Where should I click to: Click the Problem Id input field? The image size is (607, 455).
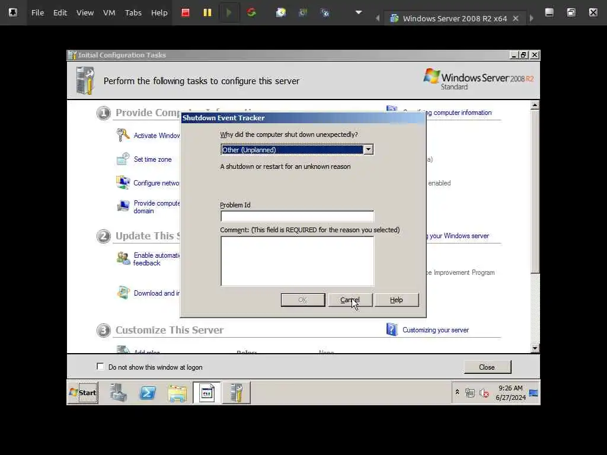point(298,216)
